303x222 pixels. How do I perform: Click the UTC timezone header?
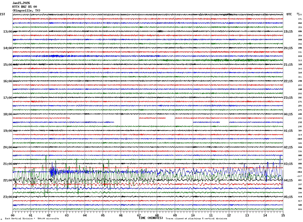pos(289,14)
